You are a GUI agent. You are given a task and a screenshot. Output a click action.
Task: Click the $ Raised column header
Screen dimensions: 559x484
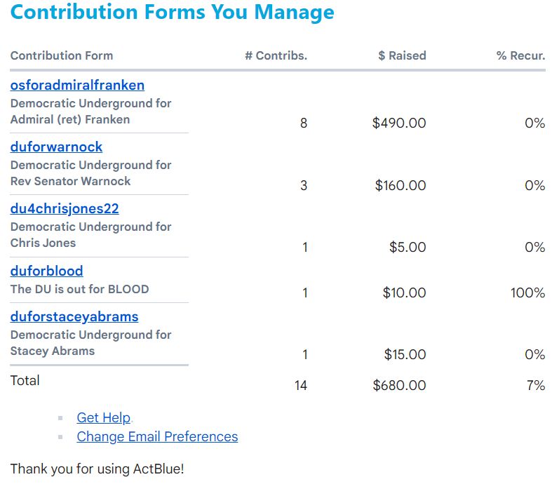coord(402,56)
